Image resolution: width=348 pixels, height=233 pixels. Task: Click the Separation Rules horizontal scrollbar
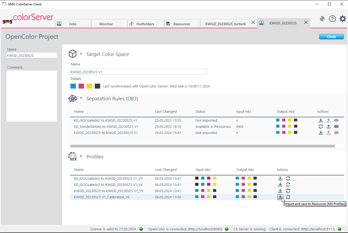point(202,146)
